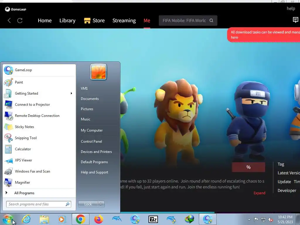Open Control Panel from Start menu

point(91,142)
